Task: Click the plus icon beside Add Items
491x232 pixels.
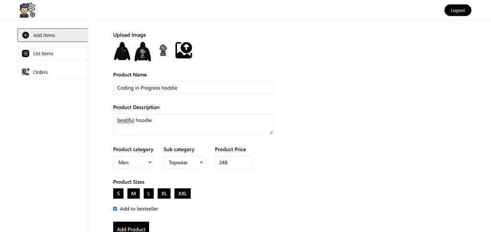Action: pyautogui.click(x=26, y=35)
